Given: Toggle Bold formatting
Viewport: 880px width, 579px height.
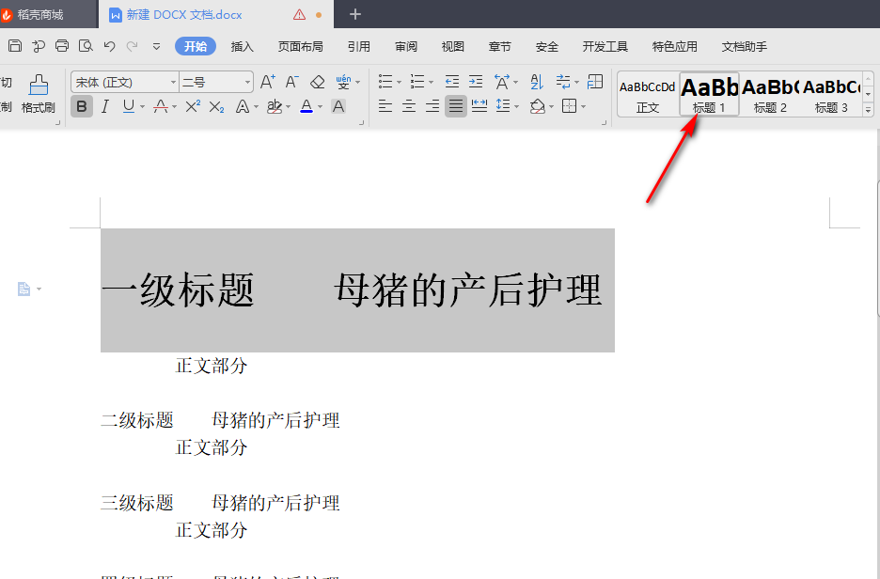Looking at the screenshot, I should 82,106.
